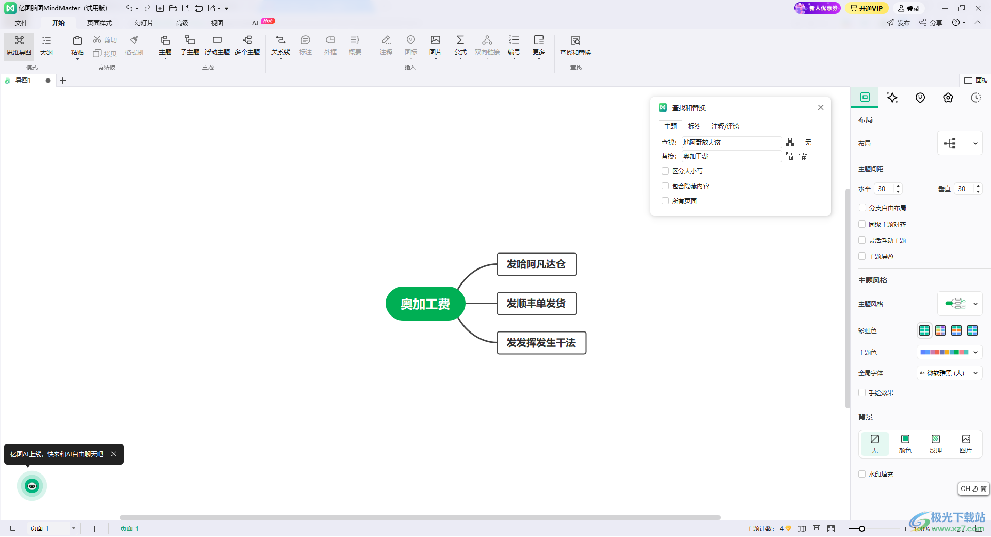991x537 pixels.
Task: Click the 登录 login button
Action: (x=908, y=8)
